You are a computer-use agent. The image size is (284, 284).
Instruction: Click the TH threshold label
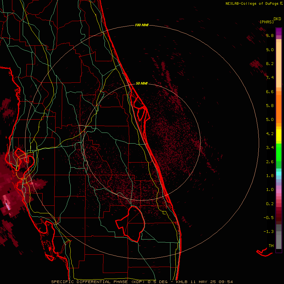point(271,246)
